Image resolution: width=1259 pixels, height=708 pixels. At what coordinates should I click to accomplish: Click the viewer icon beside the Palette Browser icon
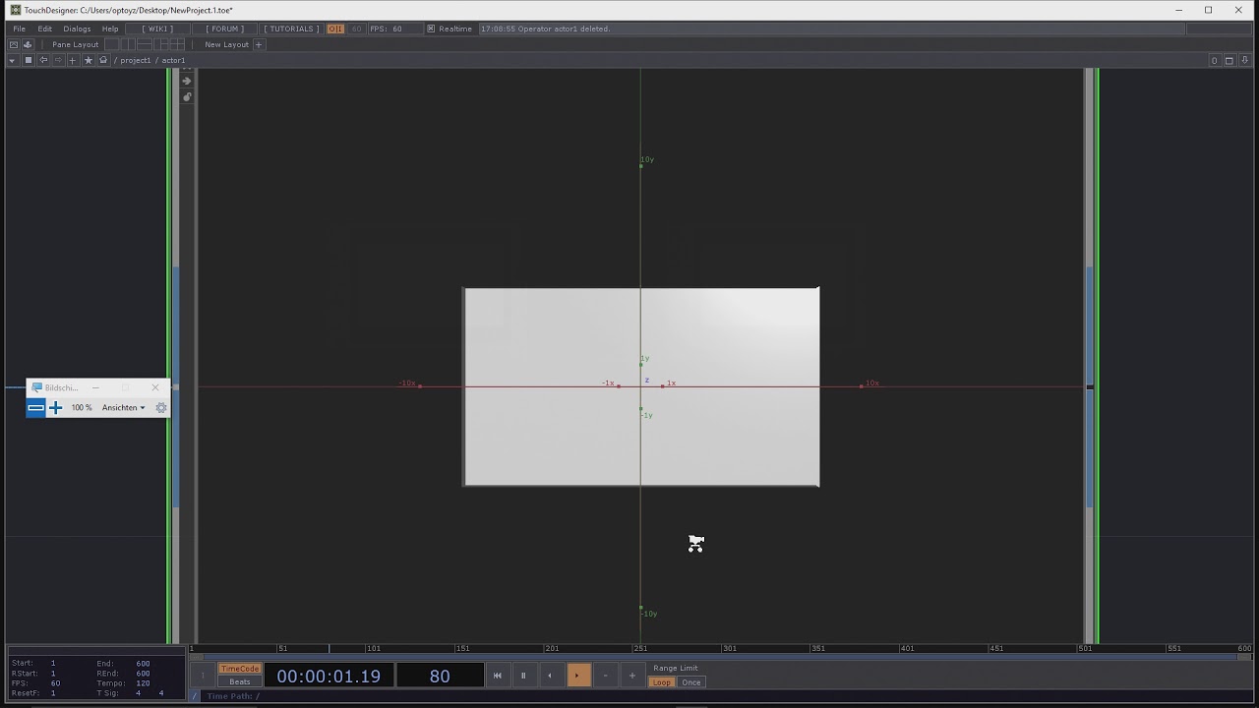[x=14, y=44]
